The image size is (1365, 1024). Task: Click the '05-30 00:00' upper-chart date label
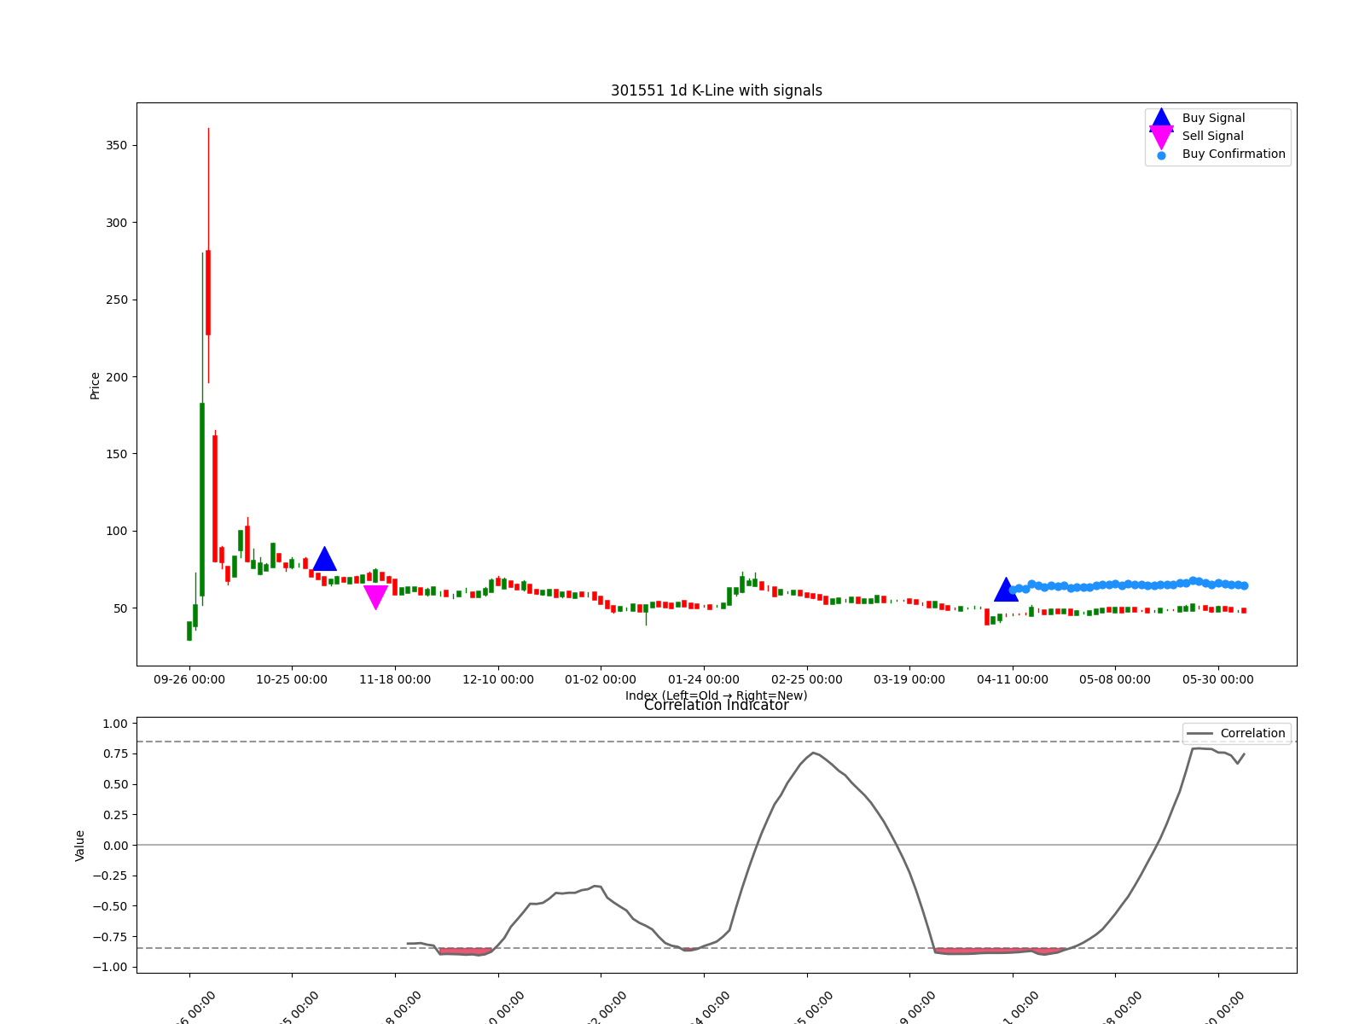click(x=1218, y=680)
